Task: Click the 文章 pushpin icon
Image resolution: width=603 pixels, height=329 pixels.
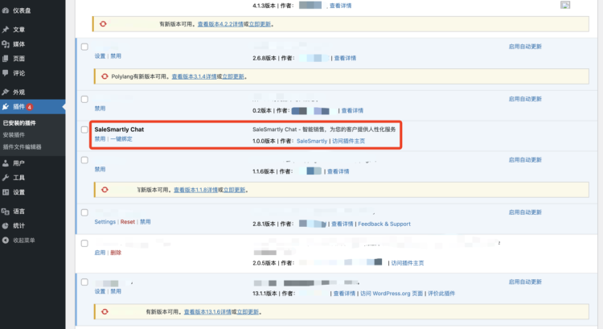Action: tap(6, 29)
